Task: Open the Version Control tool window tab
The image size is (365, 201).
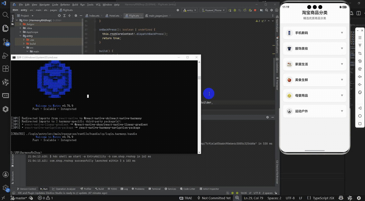Action: click(x=27, y=189)
